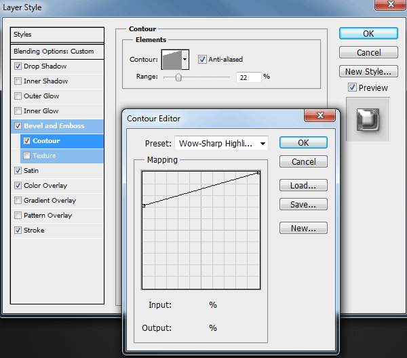Click the New... button in Contour Editor
This screenshot has width=407, height=358.
tap(303, 228)
